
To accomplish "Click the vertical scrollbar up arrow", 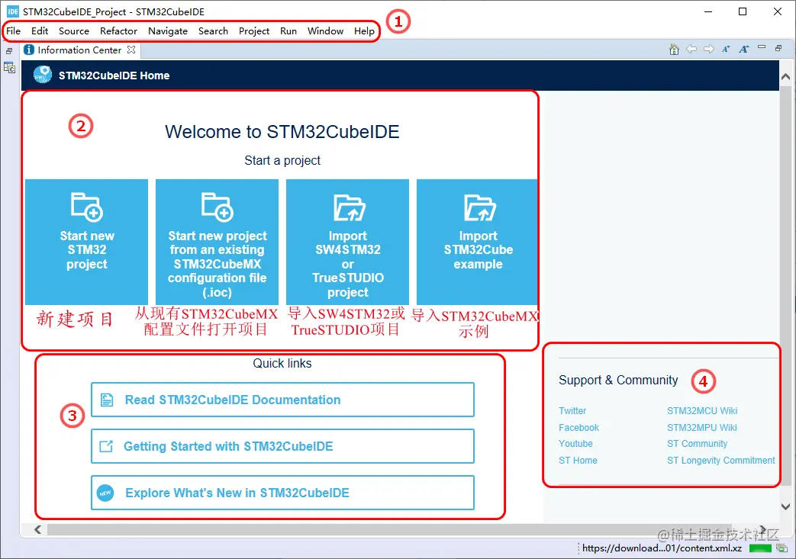I will click(x=785, y=77).
